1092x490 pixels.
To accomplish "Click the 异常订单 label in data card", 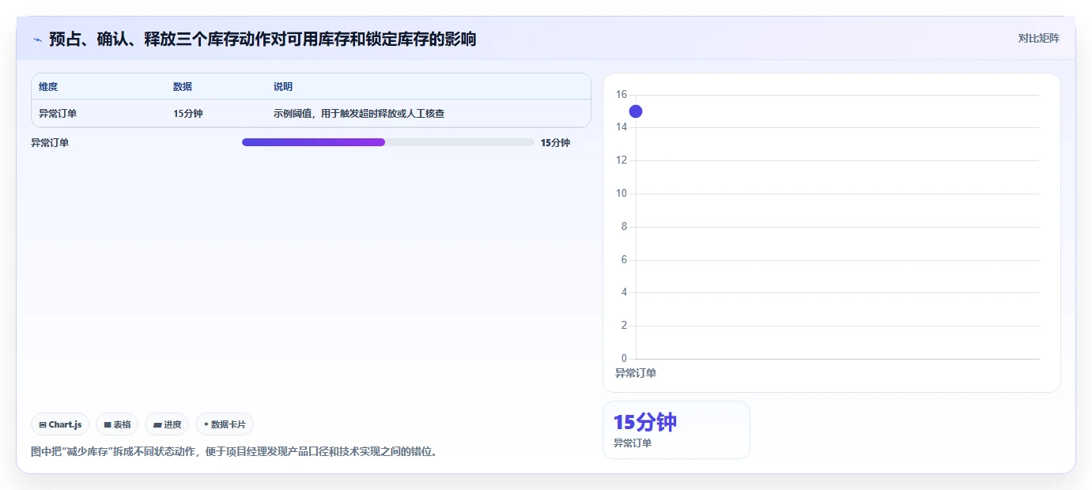I will [633, 443].
